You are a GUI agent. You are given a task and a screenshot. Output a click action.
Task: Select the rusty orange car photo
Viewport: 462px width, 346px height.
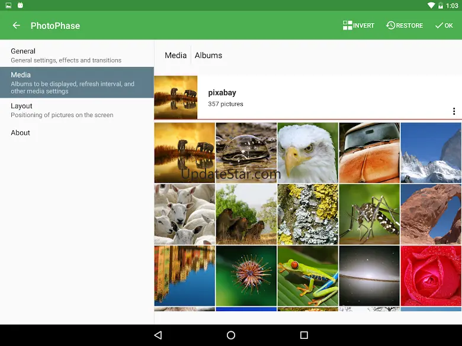[x=369, y=153]
